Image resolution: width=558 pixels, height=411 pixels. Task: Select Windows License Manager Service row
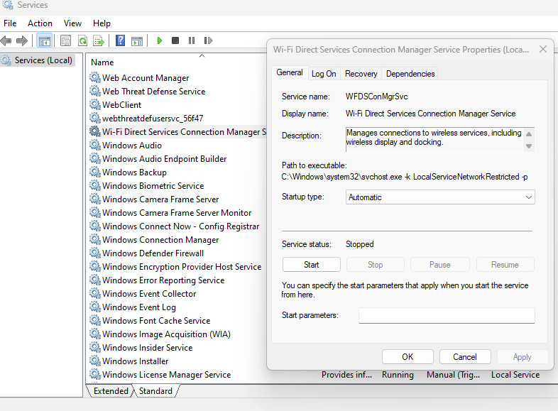pos(166,374)
